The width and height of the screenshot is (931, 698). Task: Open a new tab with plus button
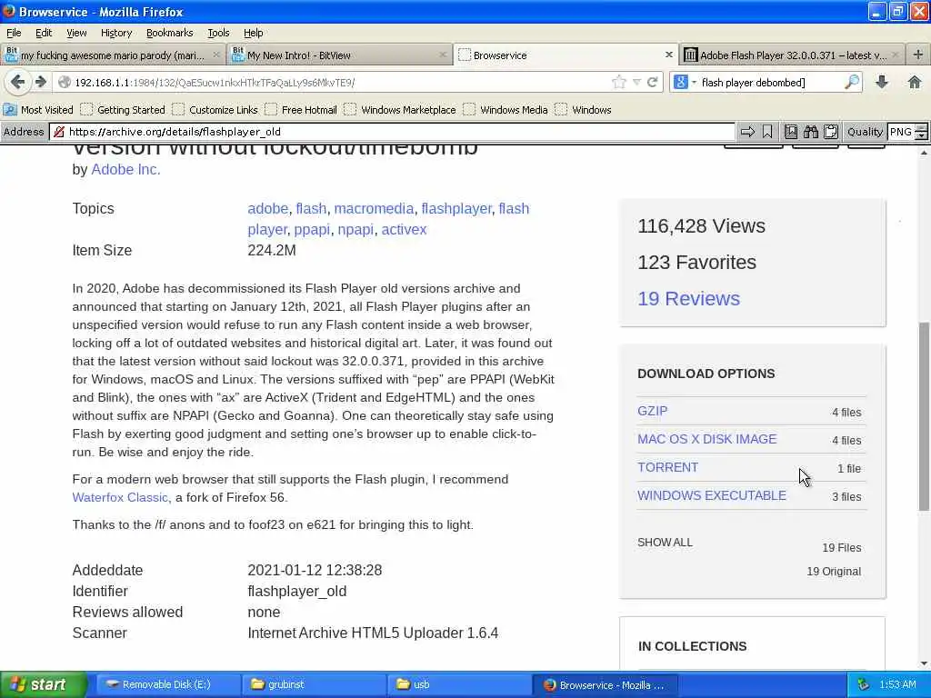[x=918, y=55]
